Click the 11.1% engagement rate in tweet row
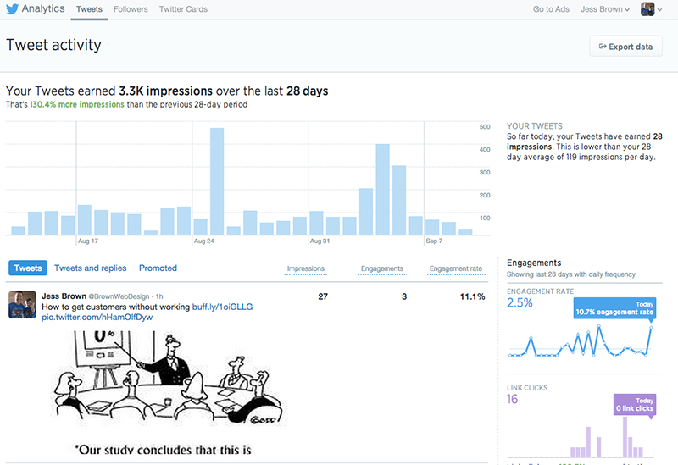 (472, 296)
